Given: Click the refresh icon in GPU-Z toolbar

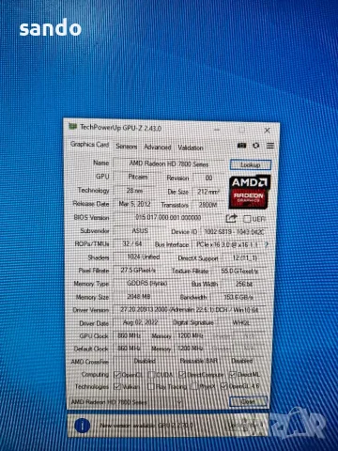Looking at the screenshot, I should (256, 146).
